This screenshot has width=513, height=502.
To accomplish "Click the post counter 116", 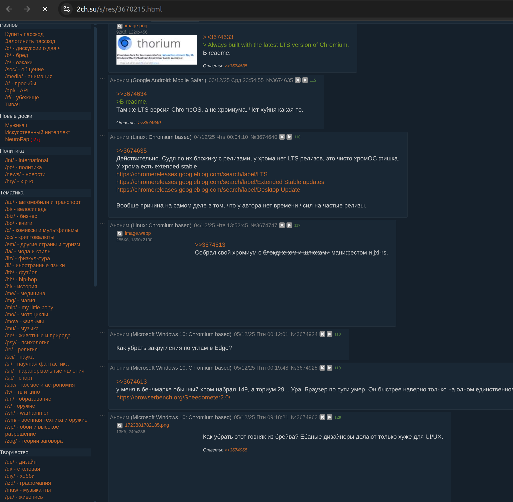I will tap(297, 137).
